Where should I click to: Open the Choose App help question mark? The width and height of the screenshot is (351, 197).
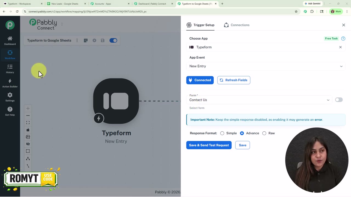[343, 39]
